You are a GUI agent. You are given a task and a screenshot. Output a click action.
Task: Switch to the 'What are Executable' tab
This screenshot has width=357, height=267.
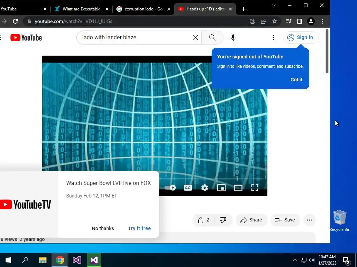coord(82,9)
